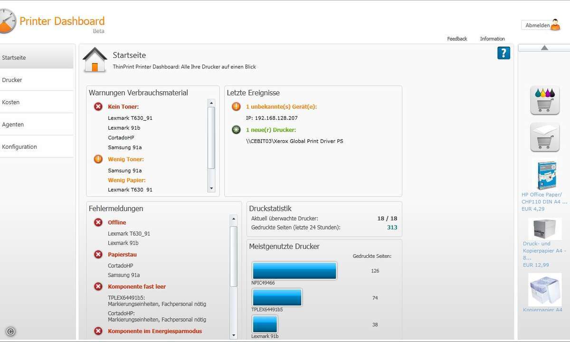
Task: Click the Druck- und Kopierpapier box thumbnail
Action: click(x=544, y=228)
